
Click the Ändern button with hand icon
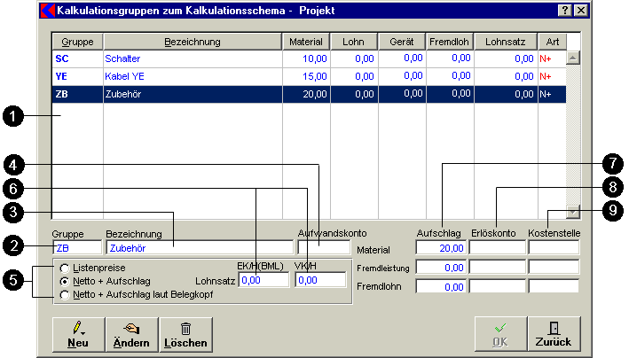point(130,333)
